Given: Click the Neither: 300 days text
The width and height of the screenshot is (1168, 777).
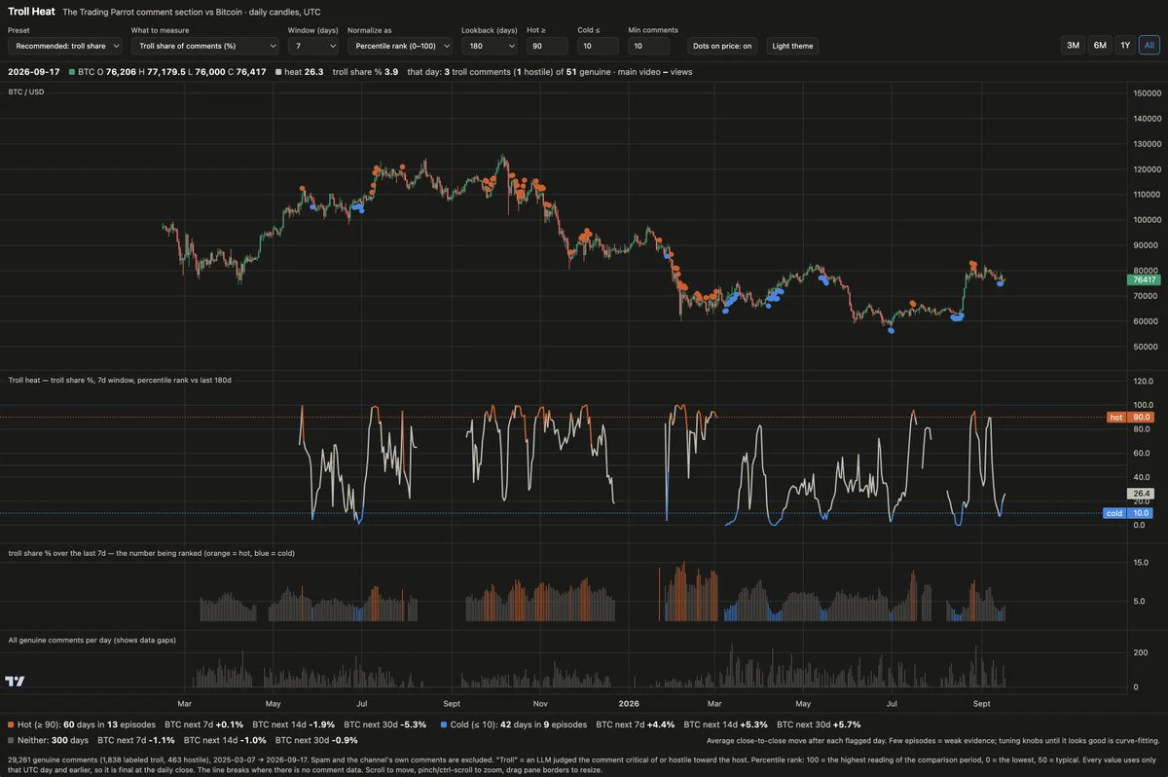Looking at the screenshot, I should [54, 741].
